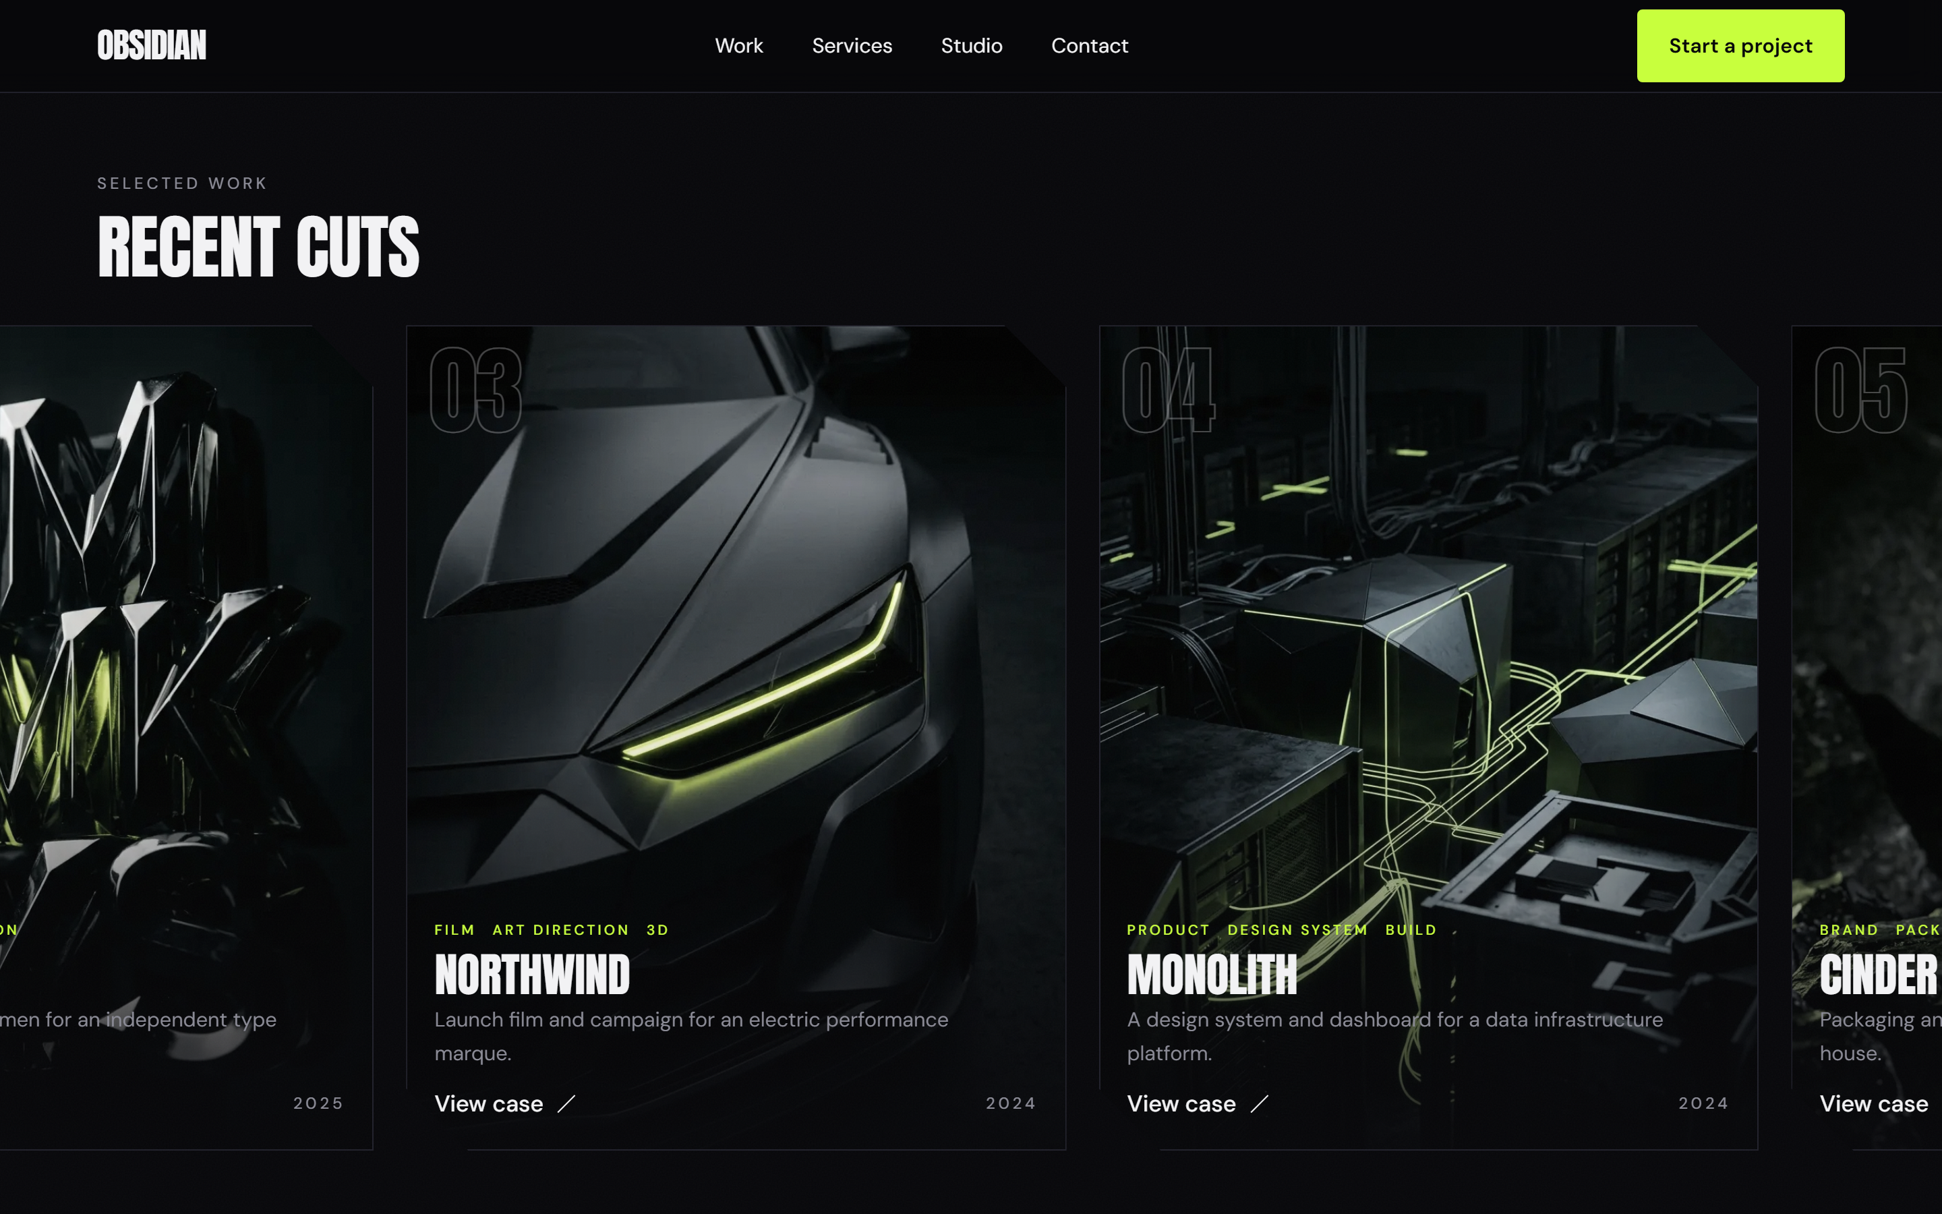The image size is (1942, 1214).
Task: Open View case for Cinder
Action: point(1873,1103)
